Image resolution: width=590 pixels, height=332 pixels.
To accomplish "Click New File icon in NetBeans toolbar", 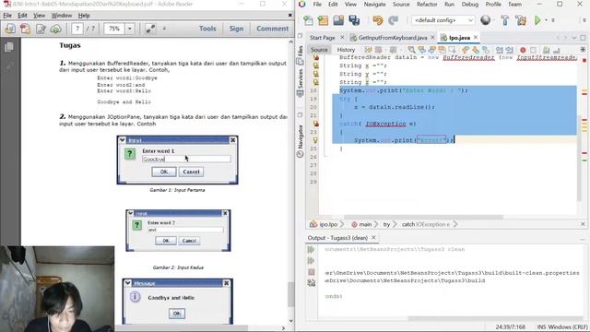I will (x=308, y=20).
